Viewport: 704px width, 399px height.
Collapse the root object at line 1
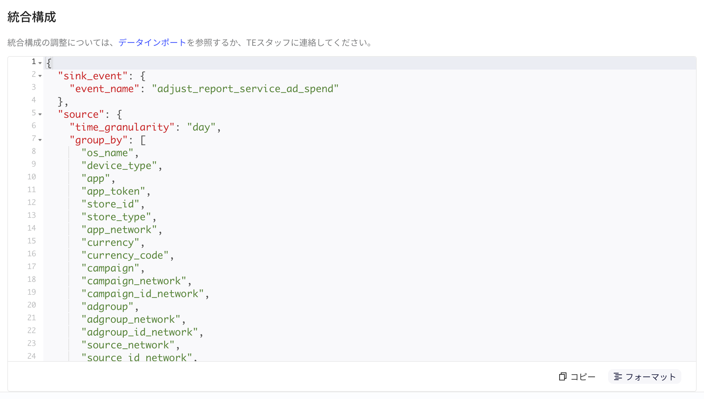point(40,63)
